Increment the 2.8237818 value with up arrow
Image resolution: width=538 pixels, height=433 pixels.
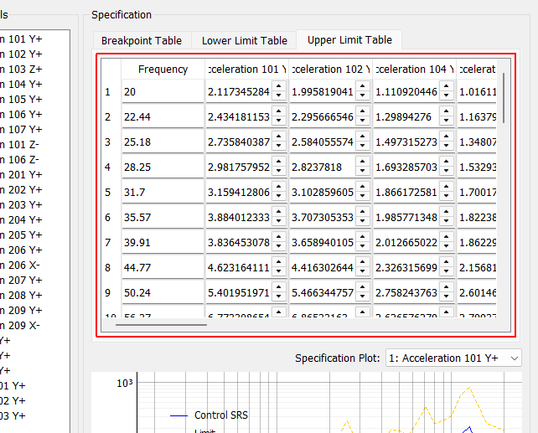(x=363, y=162)
